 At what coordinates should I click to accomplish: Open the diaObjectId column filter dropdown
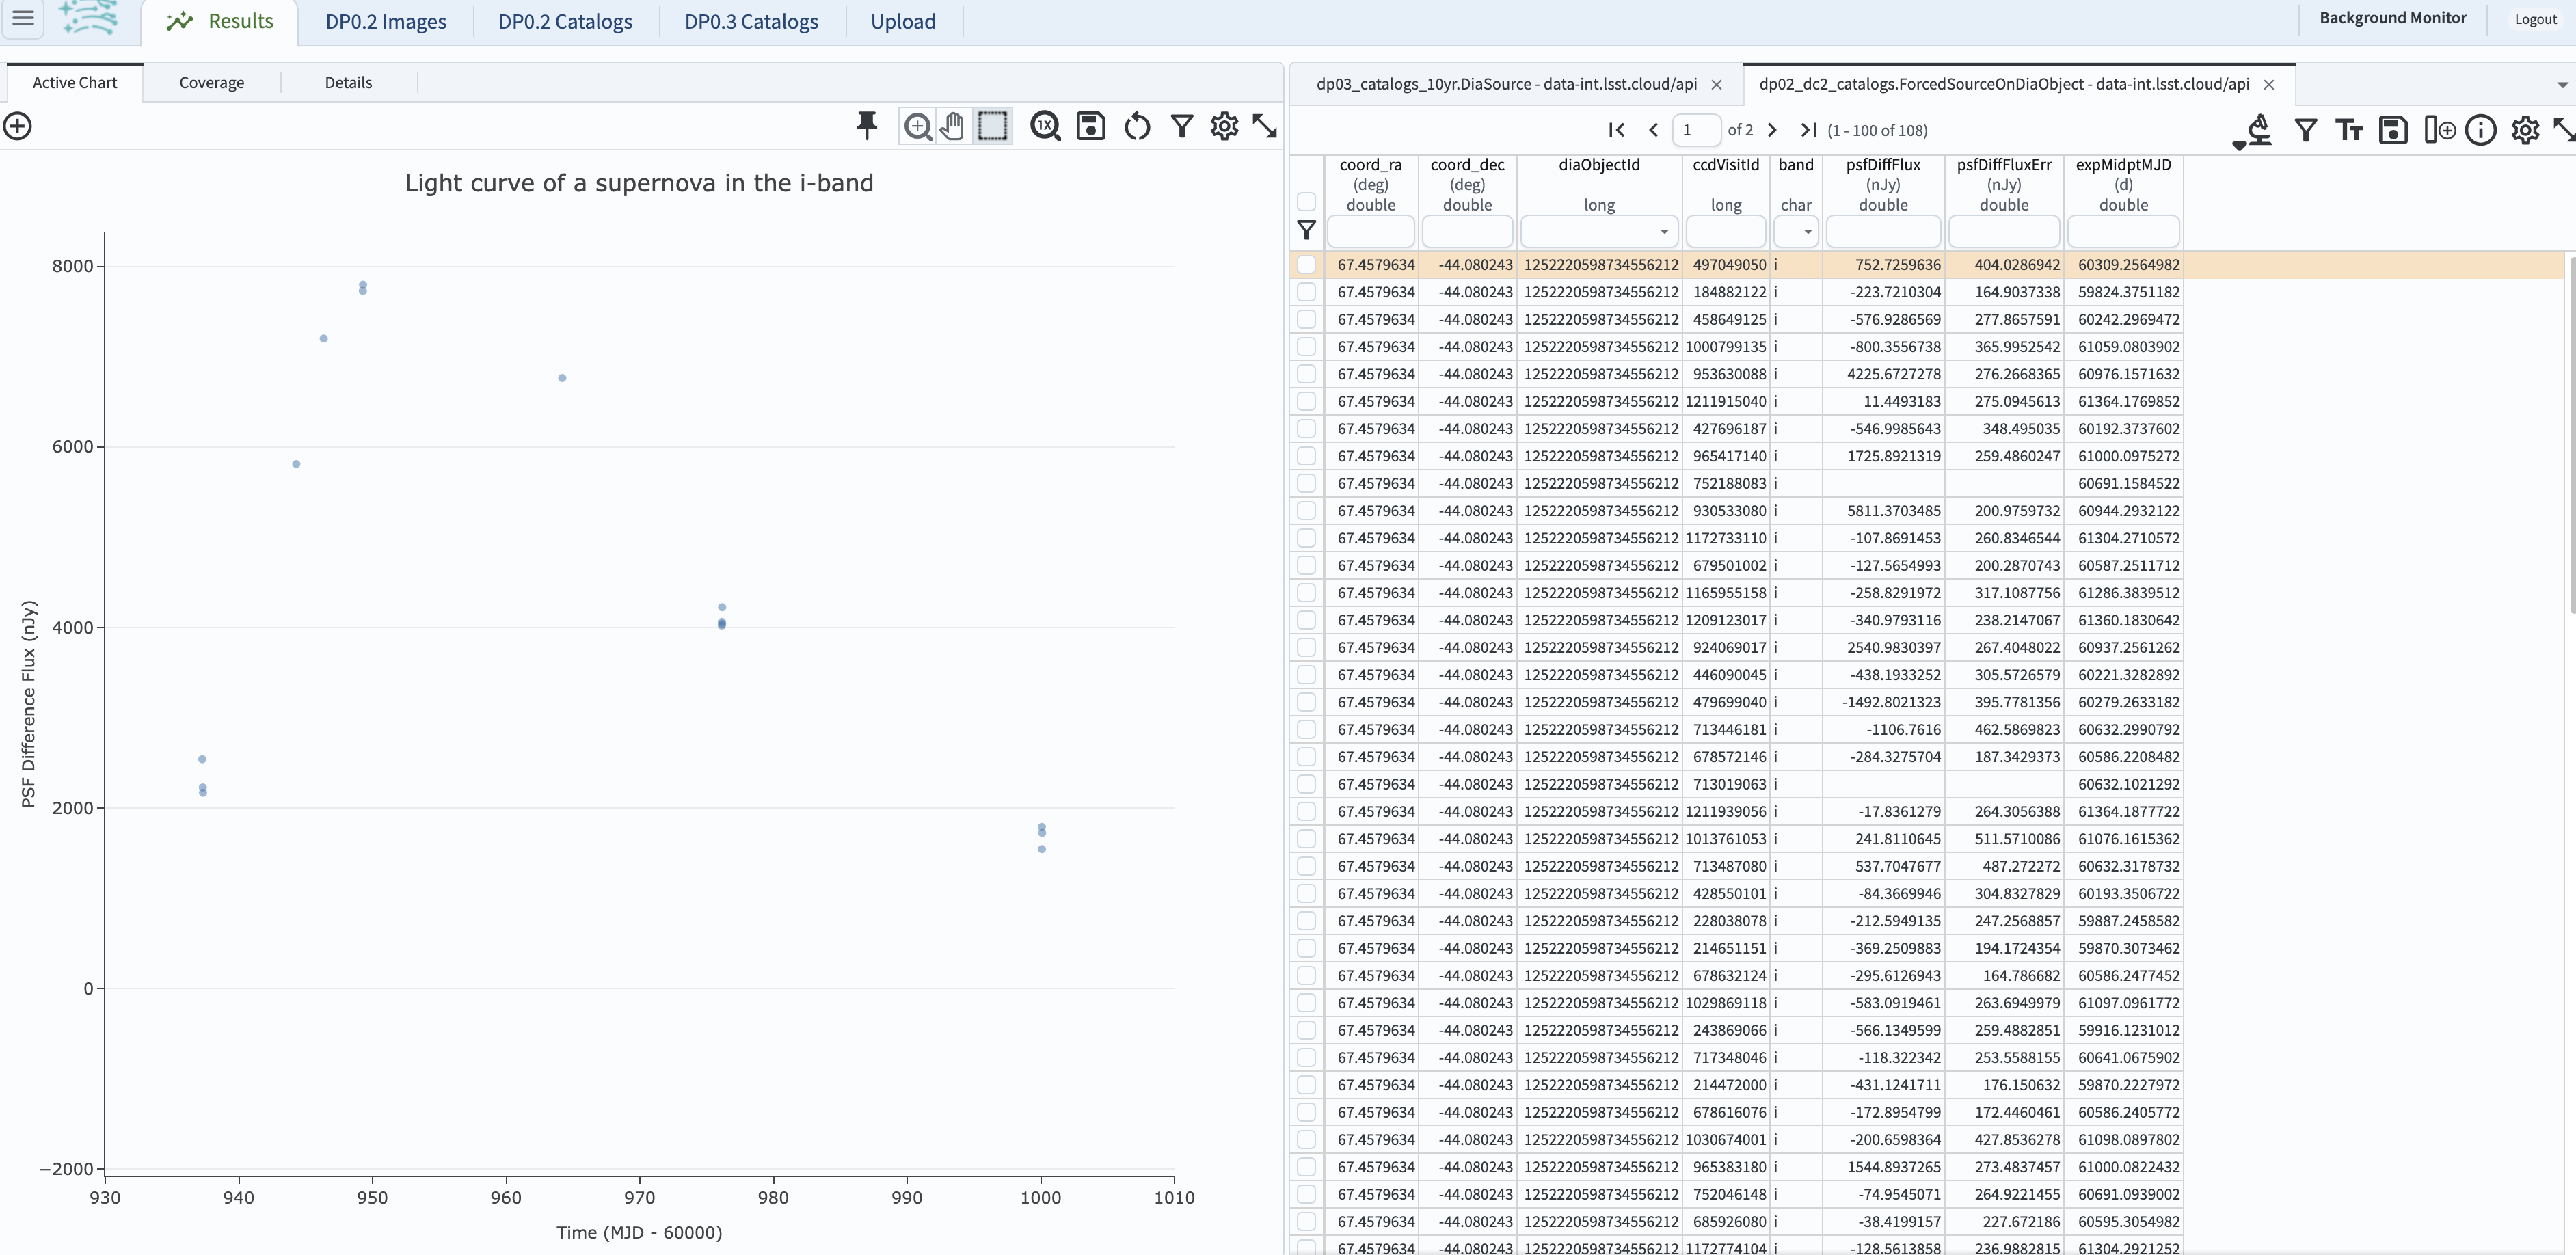click(x=1664, y=231)
